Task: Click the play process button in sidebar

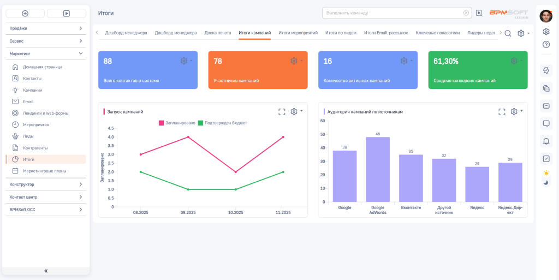Action: (67, 14)
